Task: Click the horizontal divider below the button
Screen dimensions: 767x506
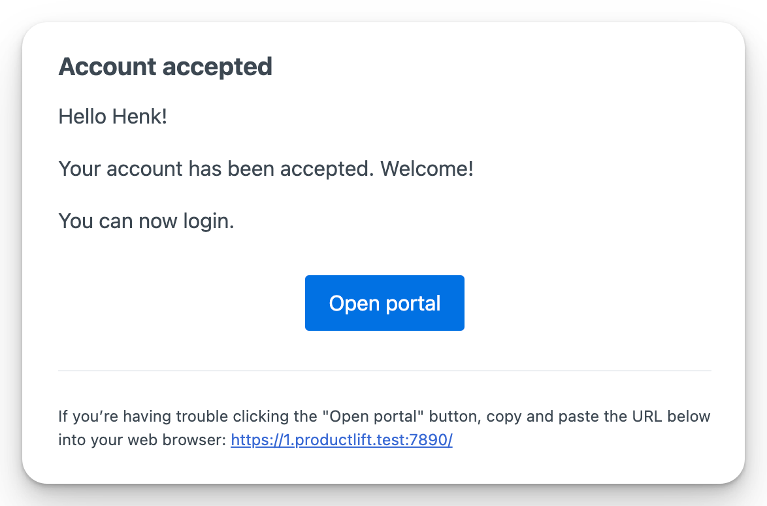Action: point(384,371)
